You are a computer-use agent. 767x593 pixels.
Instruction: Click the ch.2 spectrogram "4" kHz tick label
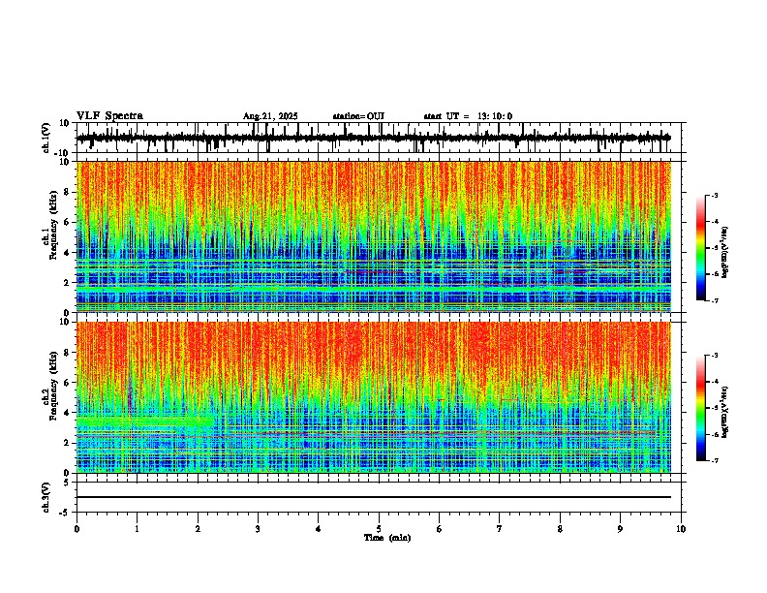coord(68,413)
